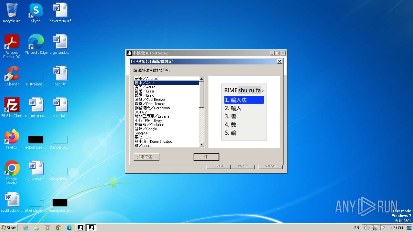Choose the 小鶴飞扬／flypy color scheme
This screenshot has width=413, height=232.
[166, 121]
